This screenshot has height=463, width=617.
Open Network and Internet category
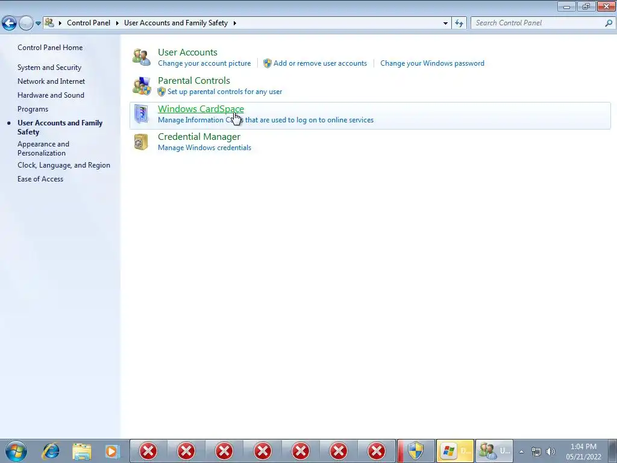point(51,81)
